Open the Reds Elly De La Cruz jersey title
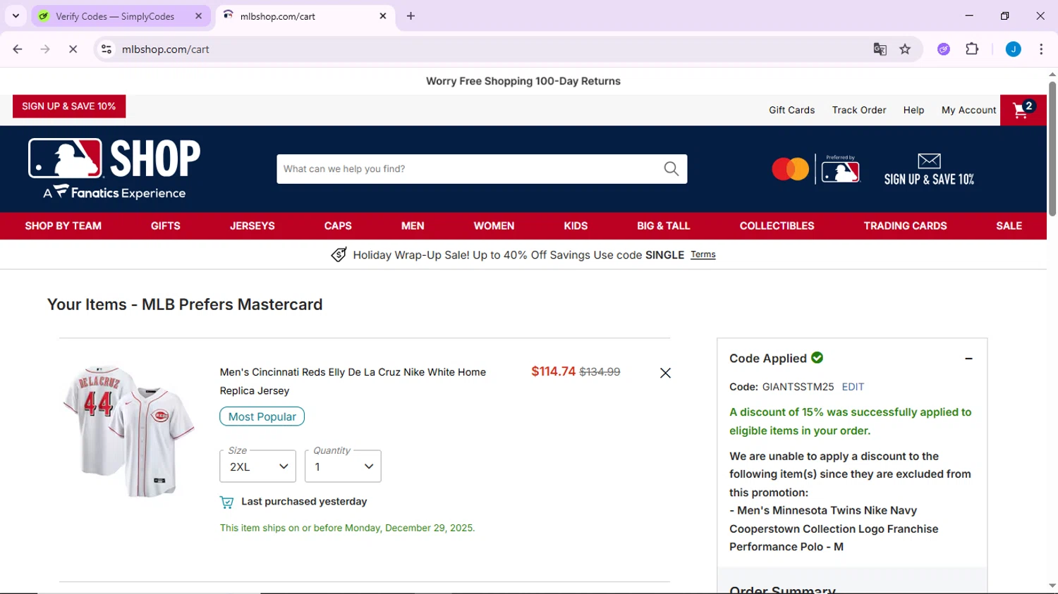This screenshot has height=594, width=1058. 353,381
